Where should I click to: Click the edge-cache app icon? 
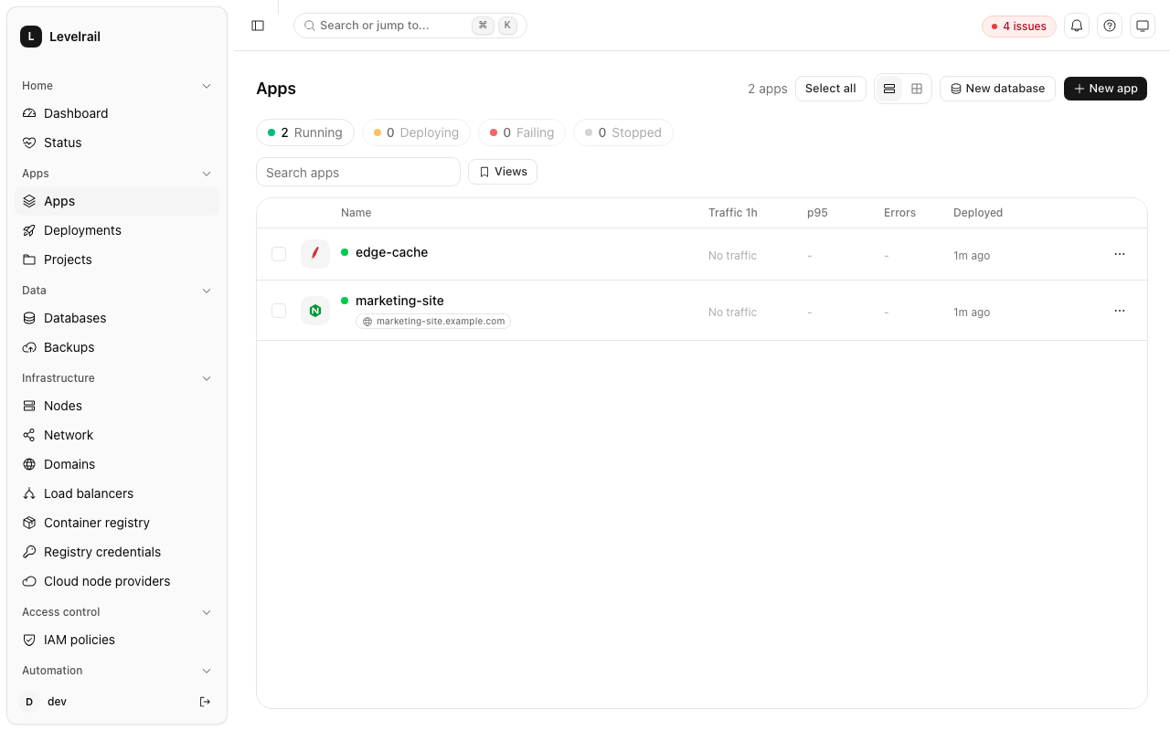click(x=315, y=254)
